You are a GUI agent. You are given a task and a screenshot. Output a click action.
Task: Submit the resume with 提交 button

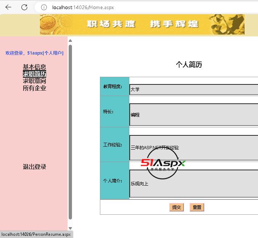[x=177, y=207]
